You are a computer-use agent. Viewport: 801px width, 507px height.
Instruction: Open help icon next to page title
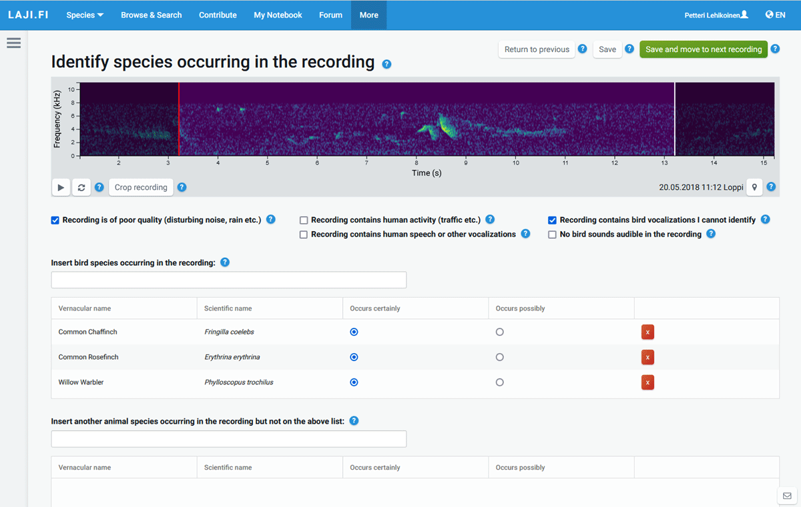point(386,64)
